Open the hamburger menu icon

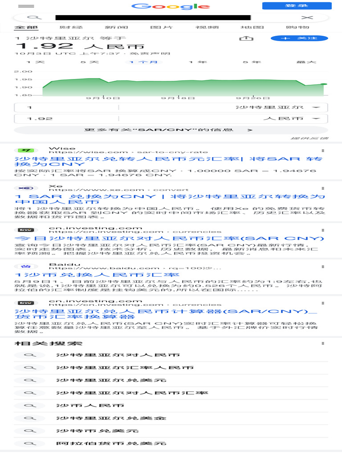click(26, 6)
